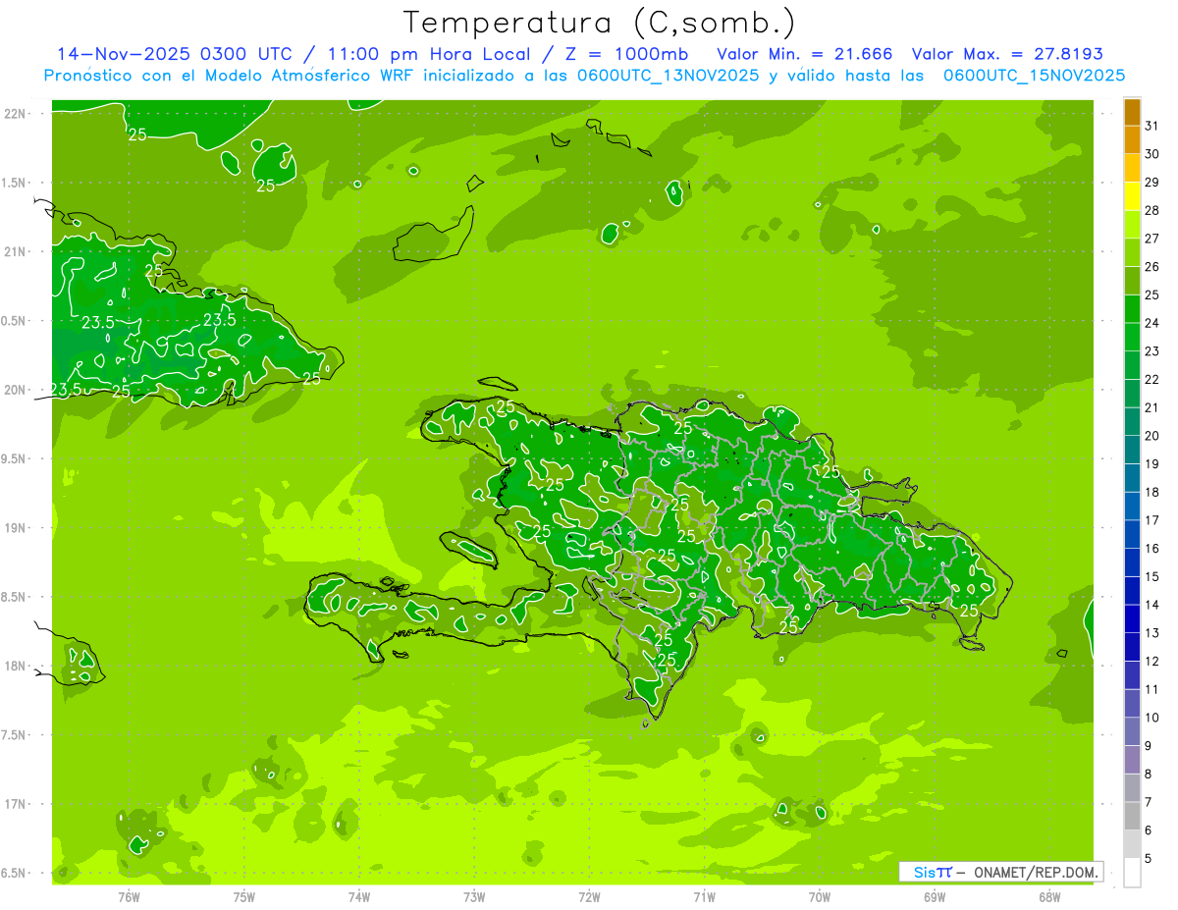Viewport: 1178px width, 910px height.
Task: Click the "9.5N" latitude axis label
Action: (x=15, y=458)
